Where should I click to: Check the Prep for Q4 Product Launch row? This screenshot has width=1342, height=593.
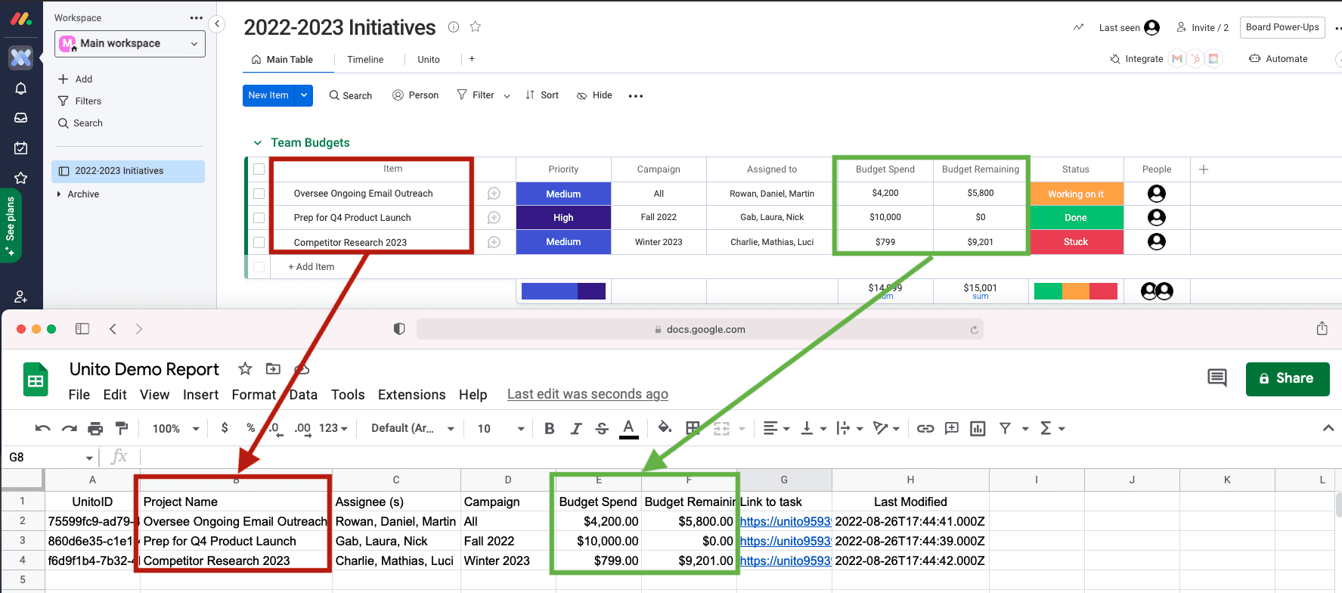click(259, 218)
